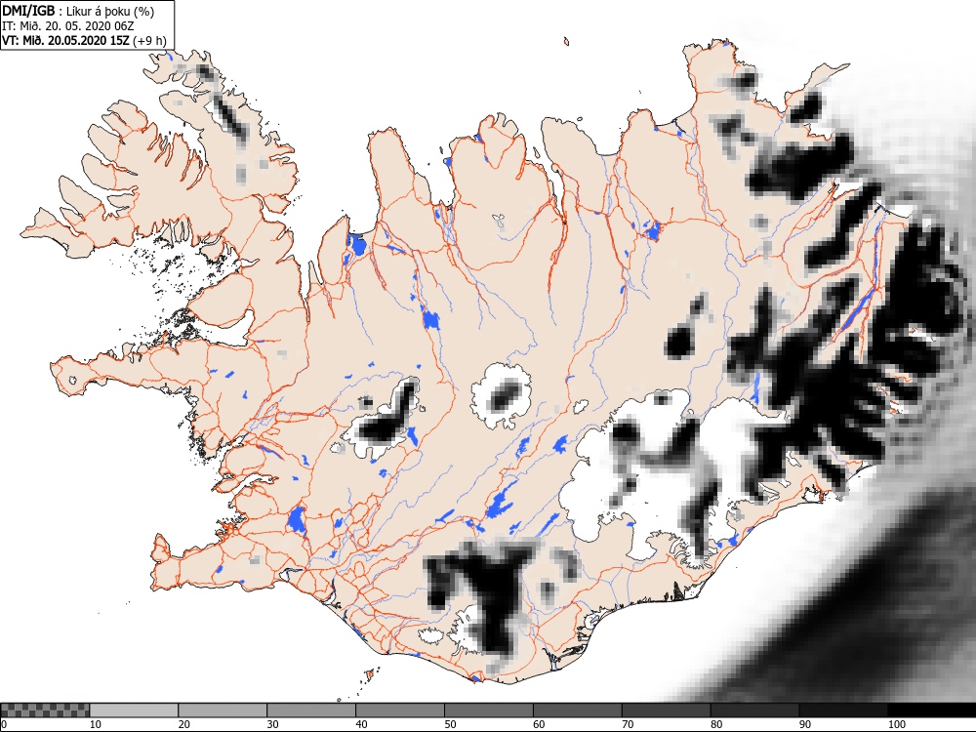Select the 70–80% dark gray legend swatch
976x732 pixels.
coord(666,711)
